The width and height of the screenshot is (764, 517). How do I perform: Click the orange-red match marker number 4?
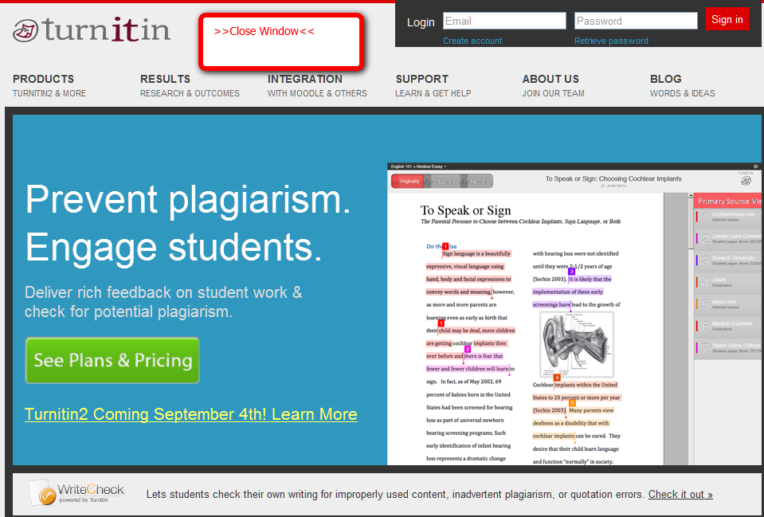(557, 378)
